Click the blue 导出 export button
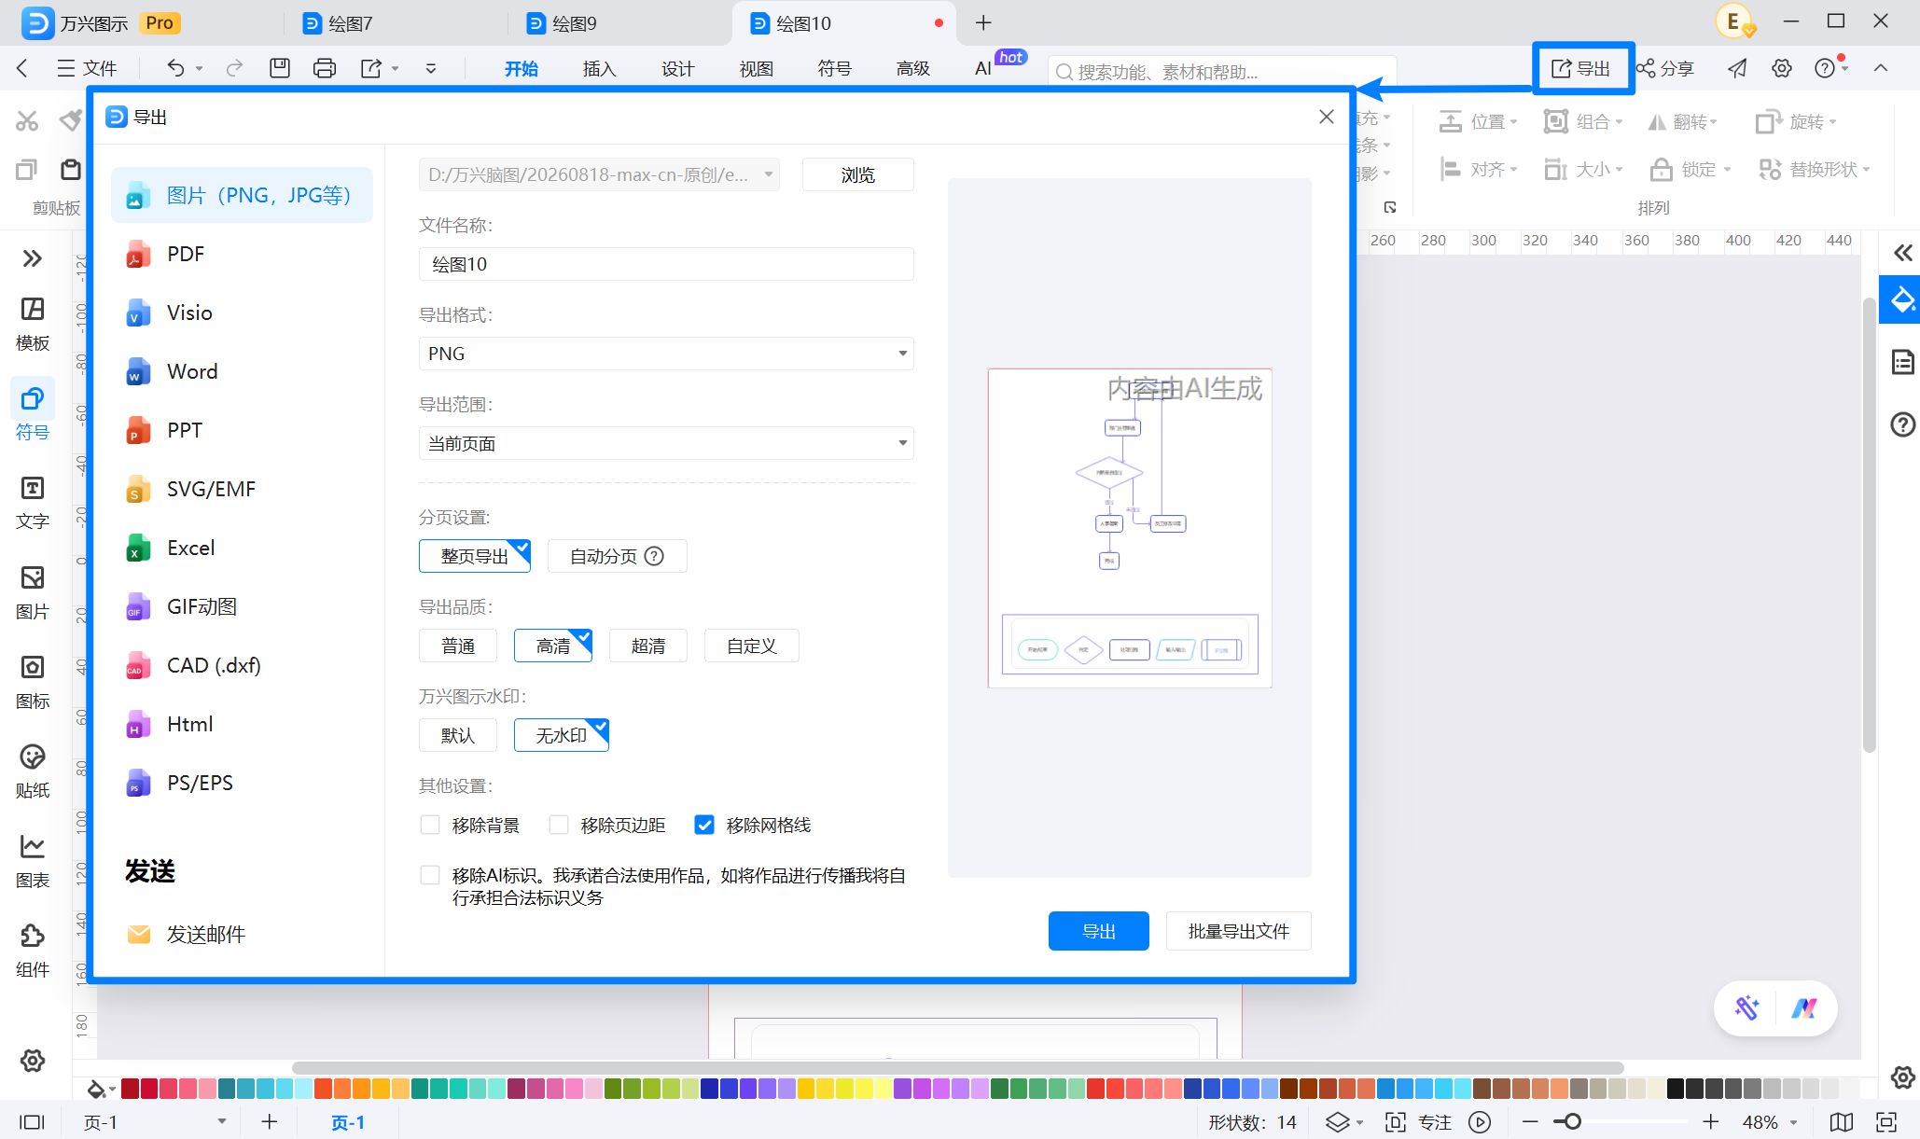This screenshot has width=1920, height=1139. click(x=1099, y=931)
